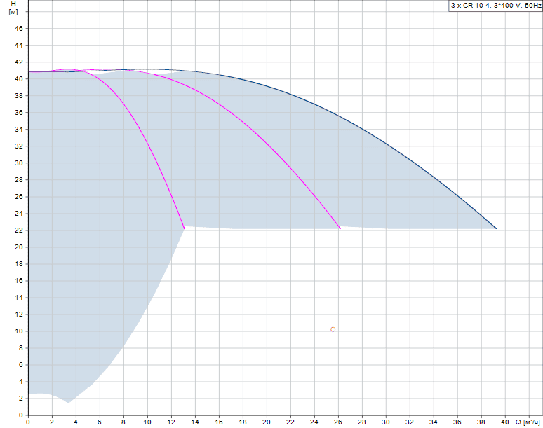This screenshot has width=543, height=428.
Task: Click the 22 tick label on H axis
Action: 19,230
